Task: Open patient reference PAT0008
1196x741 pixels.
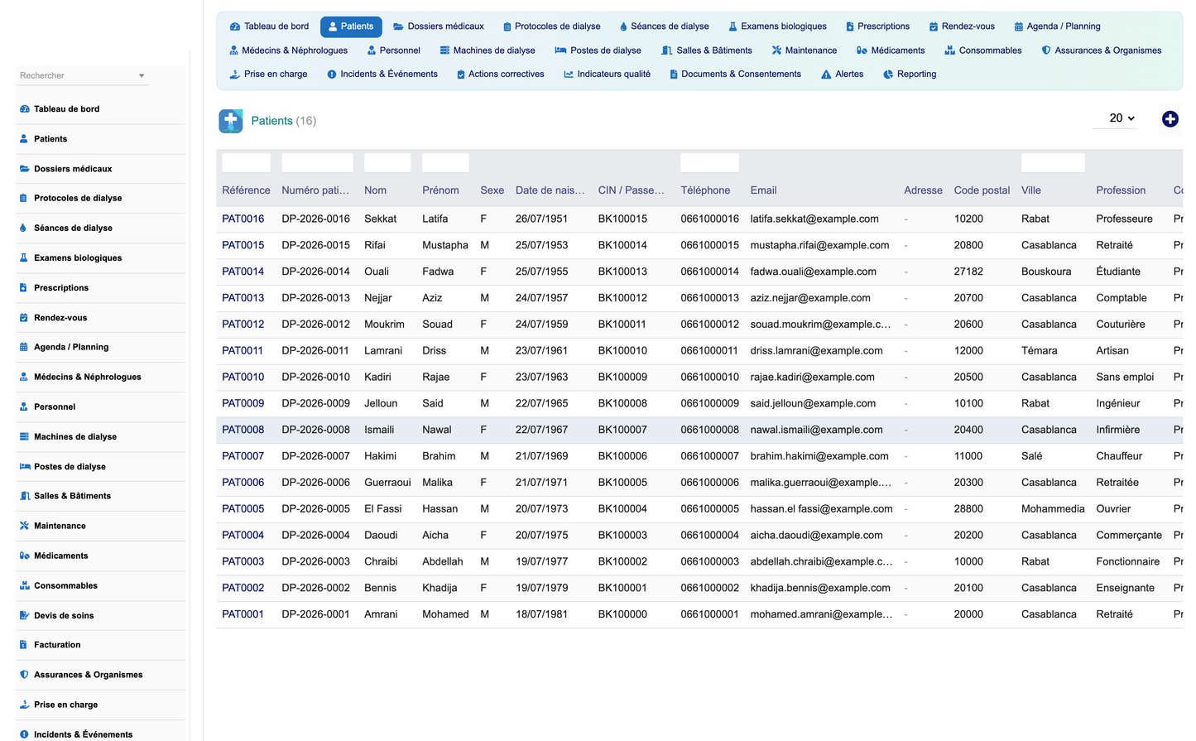Action: click(243, 430)
